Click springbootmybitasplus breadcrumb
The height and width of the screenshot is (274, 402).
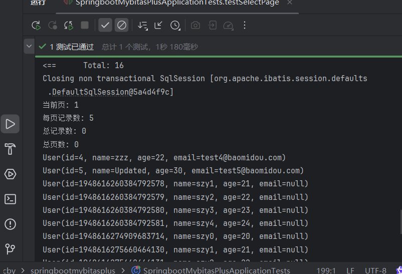(x=73, y=270)
